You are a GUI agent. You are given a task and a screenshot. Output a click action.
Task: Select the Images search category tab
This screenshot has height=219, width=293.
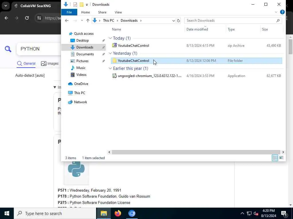click(x=50, y=64)
